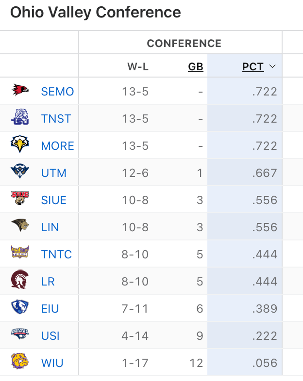Open the SEMO team link
The height and width of the screenshot is (381, 303).
coord(57,92)
